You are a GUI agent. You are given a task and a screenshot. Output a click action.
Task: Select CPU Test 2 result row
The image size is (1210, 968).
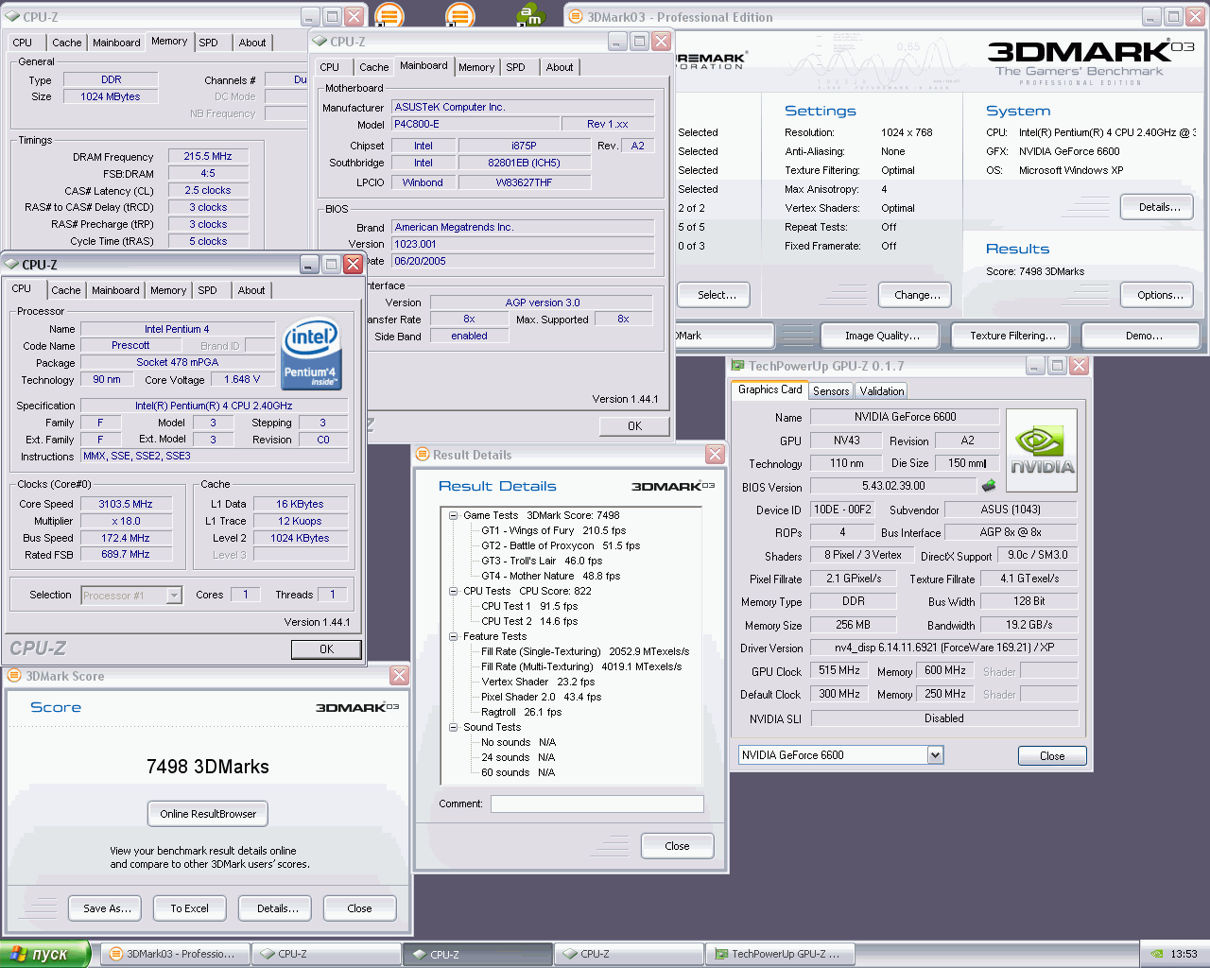pos(529,621)
